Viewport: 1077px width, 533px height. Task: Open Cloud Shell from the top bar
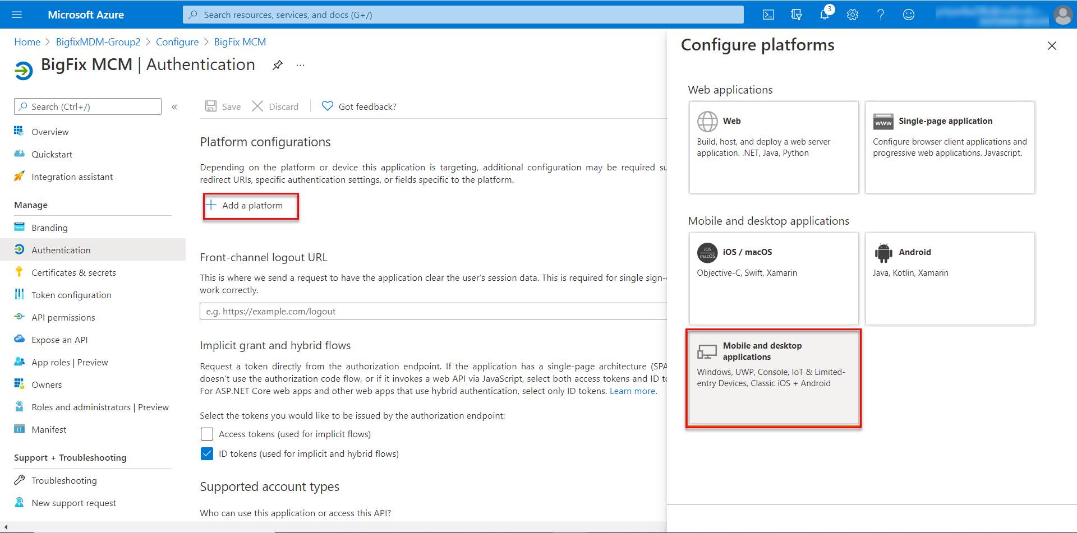click(768, 15)
